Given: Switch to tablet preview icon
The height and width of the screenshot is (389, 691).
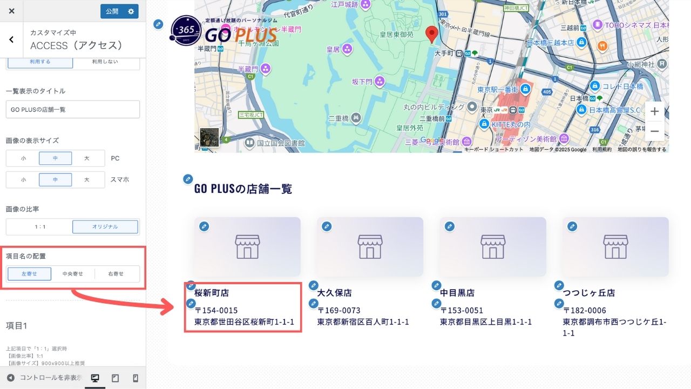Looking at the screenshot, I should click(x=115, y=378).
